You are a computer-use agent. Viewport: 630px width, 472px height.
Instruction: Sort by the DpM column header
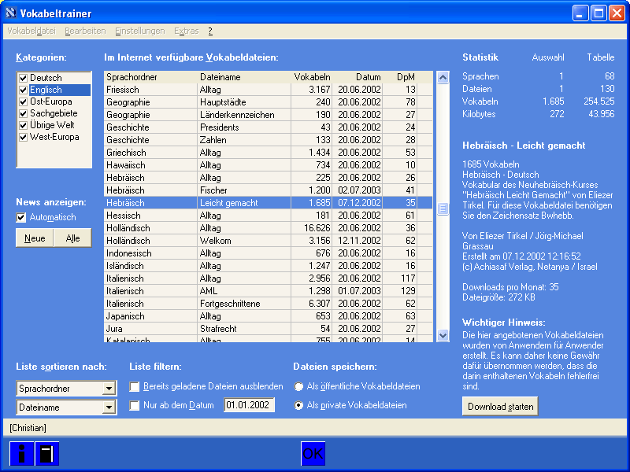pyautogui.click(x=400, y=77)
